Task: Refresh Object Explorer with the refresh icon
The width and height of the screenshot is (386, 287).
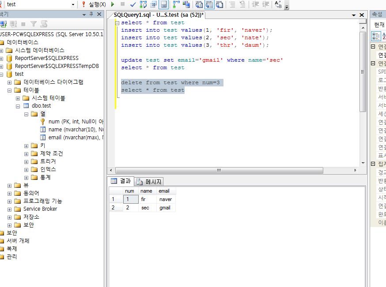Action: [44, 24]
